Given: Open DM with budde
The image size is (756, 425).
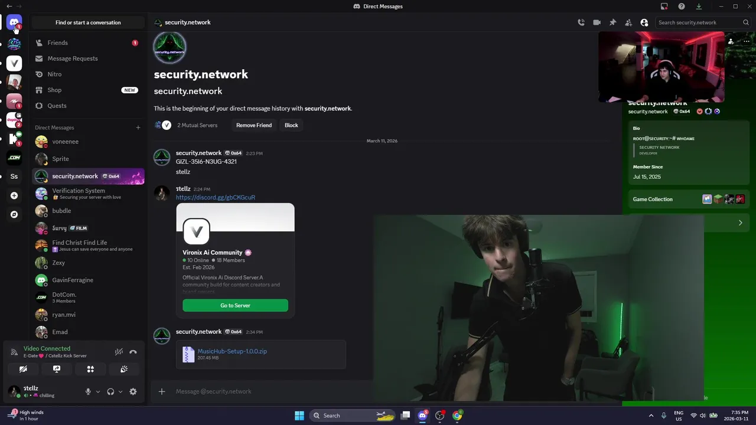Looking at the screenshot, I should pos(88,211).
